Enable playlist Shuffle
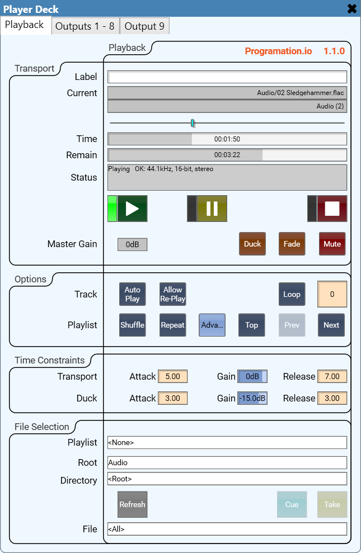361x553 pixels. 133,325
